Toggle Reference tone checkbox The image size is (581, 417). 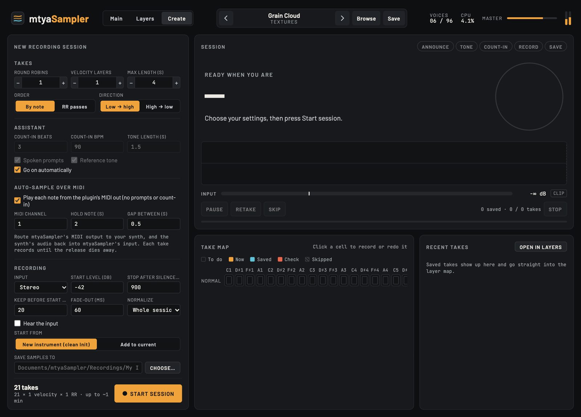point(74,160)
